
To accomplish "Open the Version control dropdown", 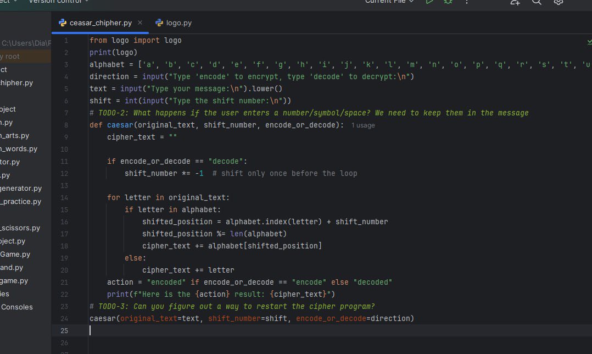I will click(59, 2).
